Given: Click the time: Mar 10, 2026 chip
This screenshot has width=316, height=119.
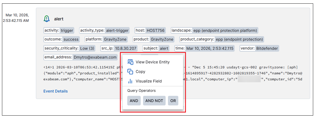Looking at the screenshot, I should coord(205,48).
